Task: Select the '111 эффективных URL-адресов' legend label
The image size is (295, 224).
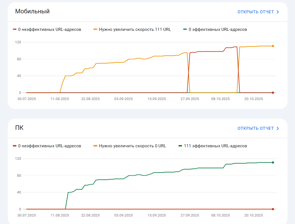Action: point(215,146)
